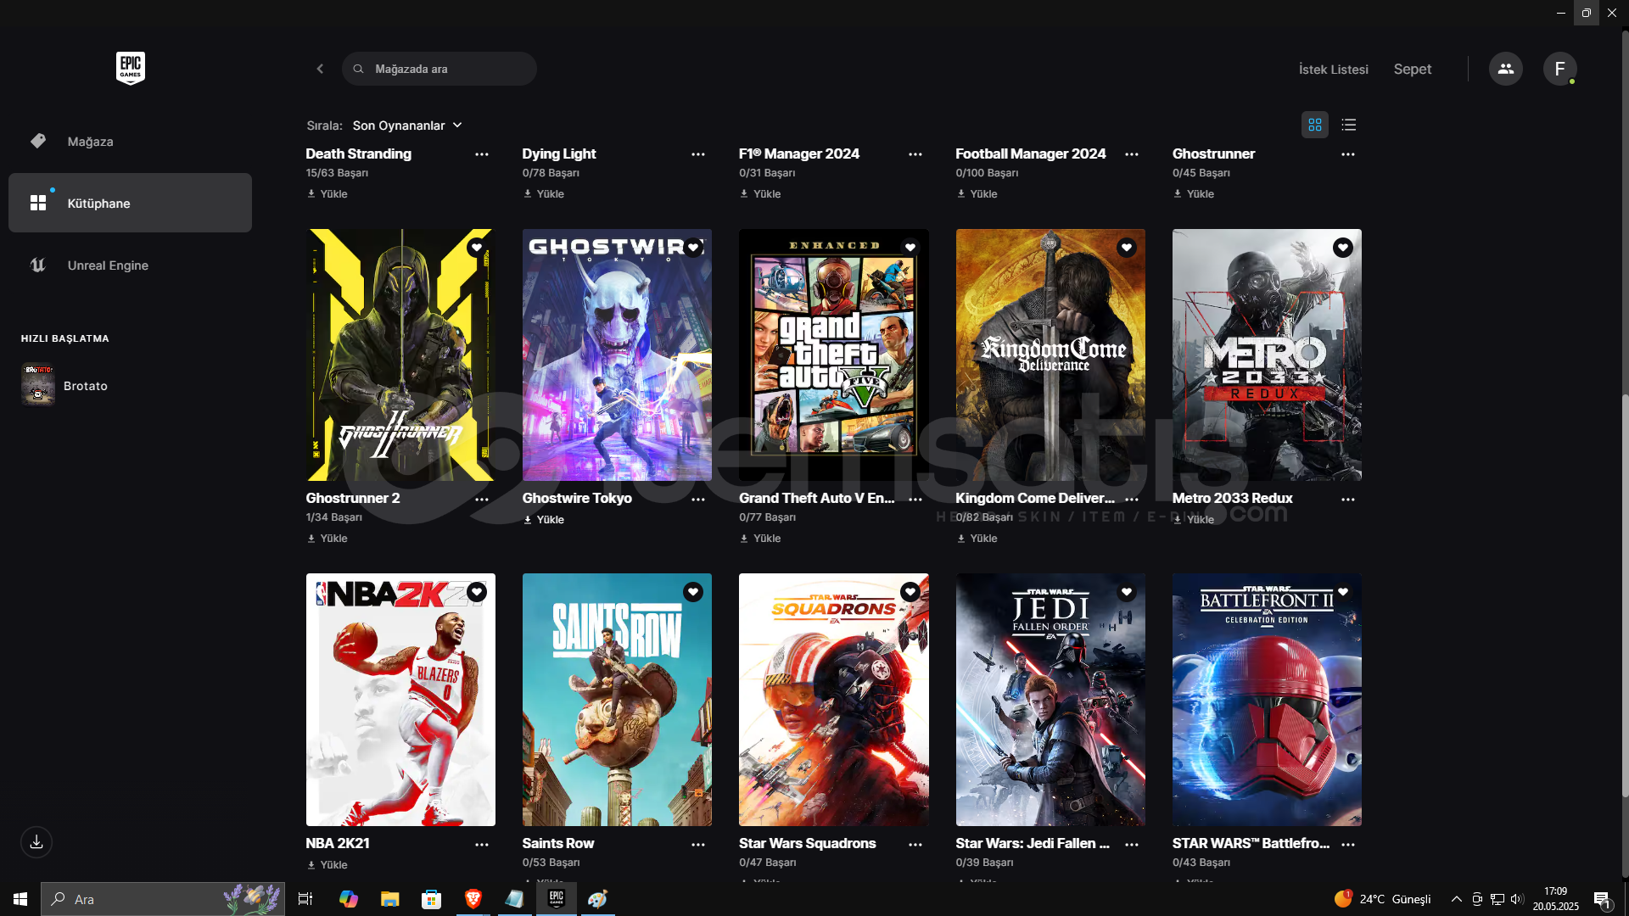This screenshot has height=916, width=1629.
Task: Open Ghostwire Tokyo options menu
Action: [698, 500]
